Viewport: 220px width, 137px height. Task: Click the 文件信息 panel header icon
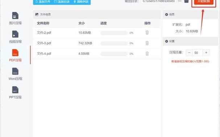[37, 14]
